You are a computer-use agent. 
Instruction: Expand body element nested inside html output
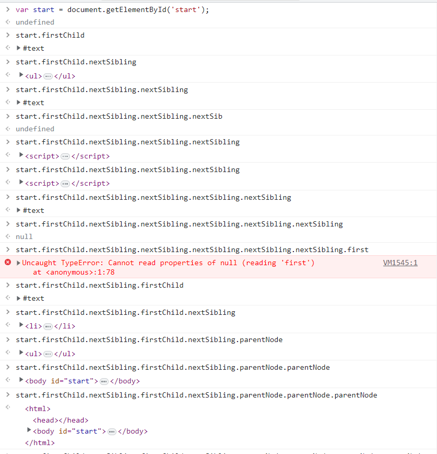click(x=29, y=430)
